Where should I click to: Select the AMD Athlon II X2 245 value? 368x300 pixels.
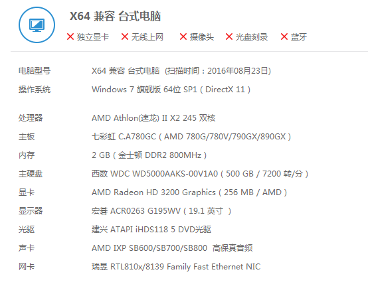coord(153,117)
